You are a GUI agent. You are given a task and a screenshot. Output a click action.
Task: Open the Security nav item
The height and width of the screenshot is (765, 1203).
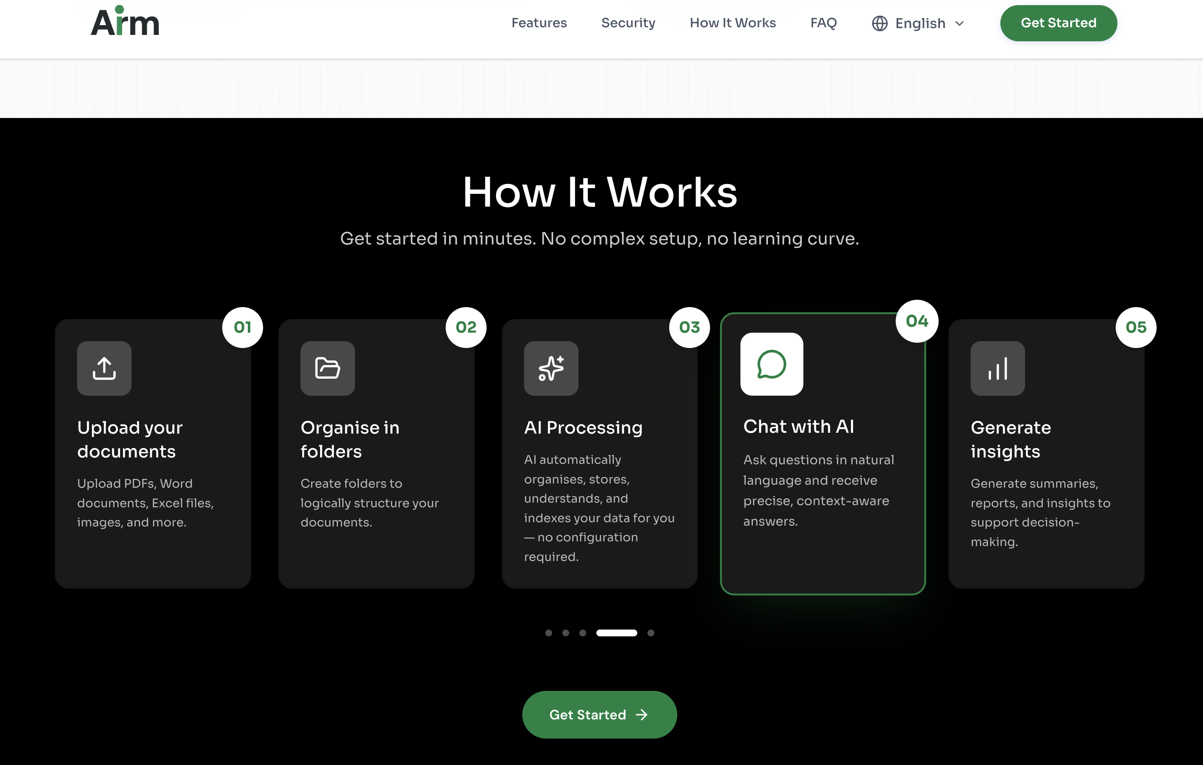628,23
